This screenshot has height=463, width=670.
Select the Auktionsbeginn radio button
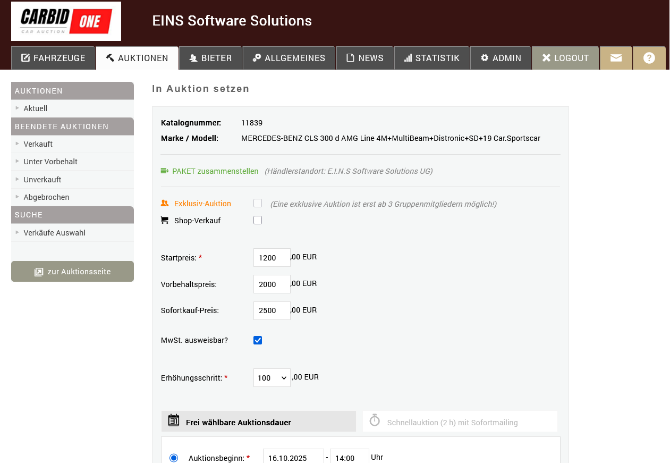pos(174,458)
